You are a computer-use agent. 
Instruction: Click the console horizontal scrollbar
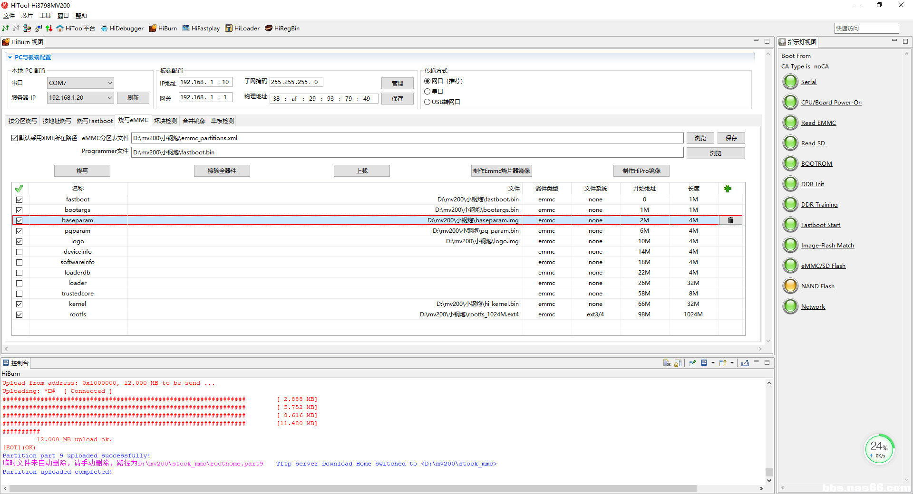tap(352, 488)
